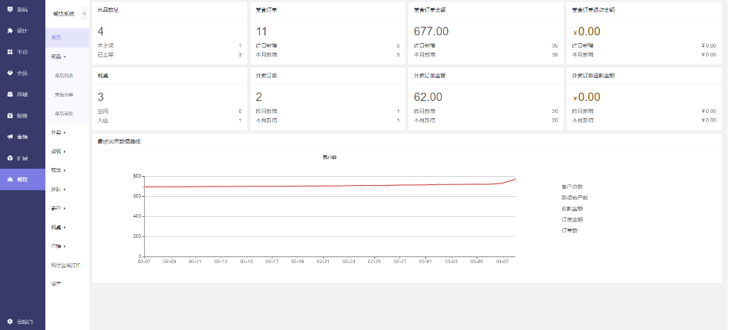
Task: Go to 商城 (Mall) via sidebar icon
Action: point(10,94)
